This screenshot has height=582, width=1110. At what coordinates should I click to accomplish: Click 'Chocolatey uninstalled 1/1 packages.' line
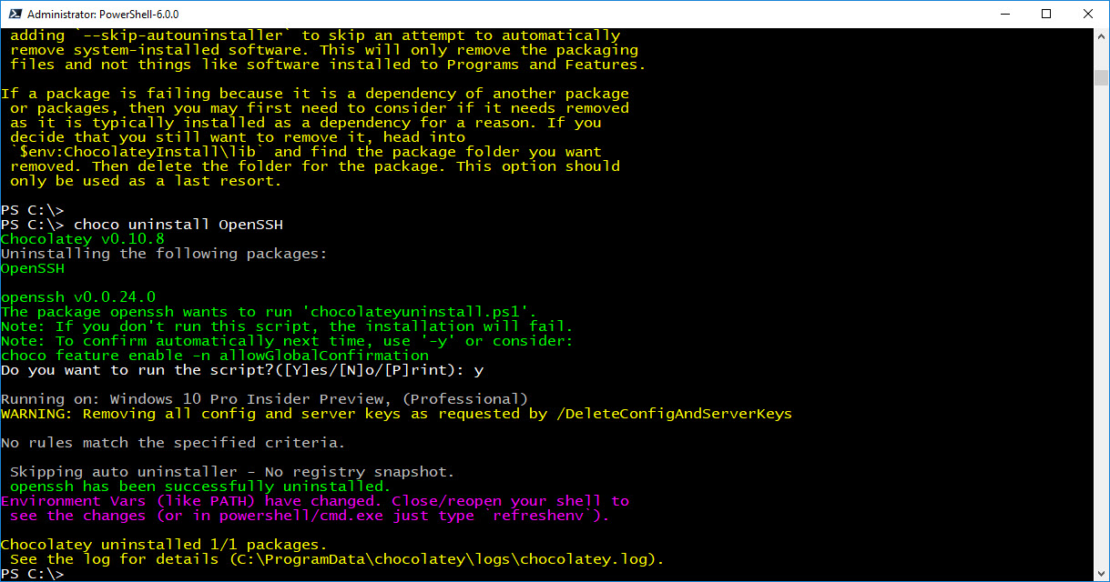164,545
